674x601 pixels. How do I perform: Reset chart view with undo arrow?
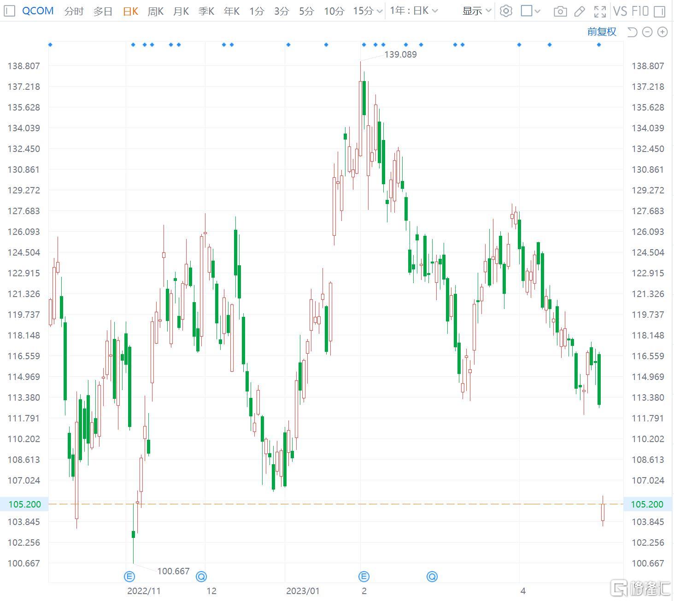[632, 32]
